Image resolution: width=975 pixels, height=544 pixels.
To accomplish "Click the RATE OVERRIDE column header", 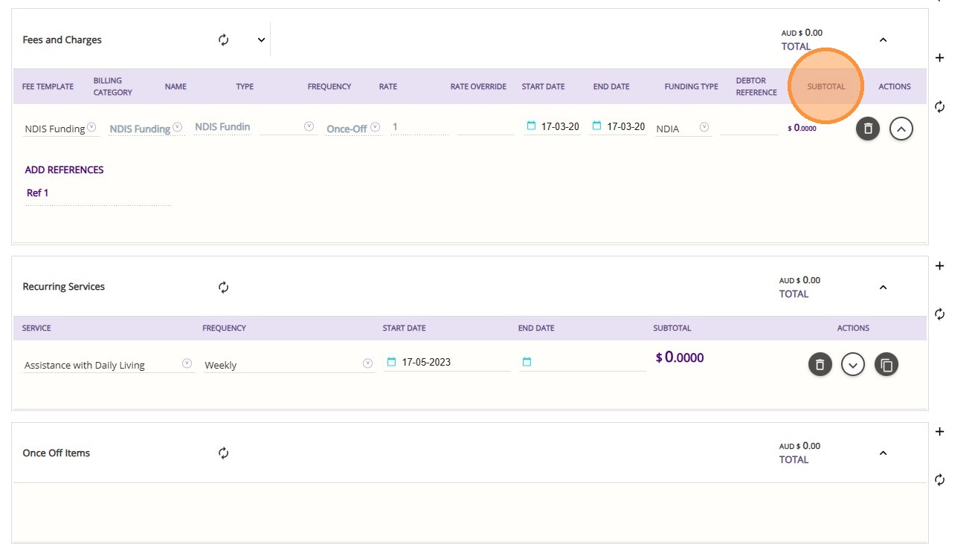I will pos(478,87).
